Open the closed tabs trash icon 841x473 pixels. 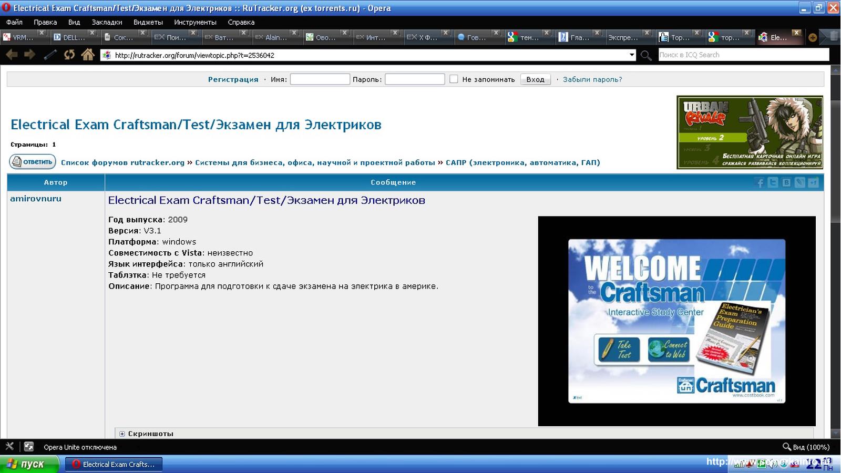[x=833, y=37]
